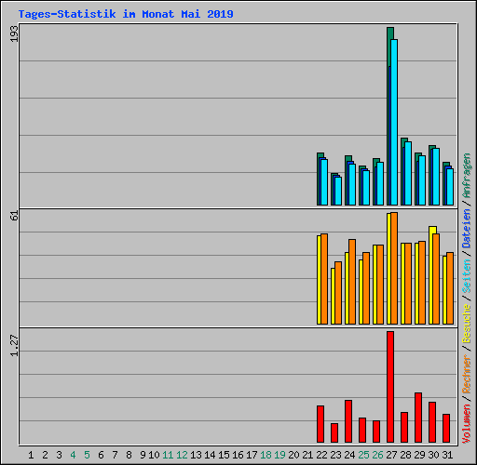The height and width of the screenshot is (465, 477).
Task: Click the y-axis value 61
Action: tap(14, 215)
